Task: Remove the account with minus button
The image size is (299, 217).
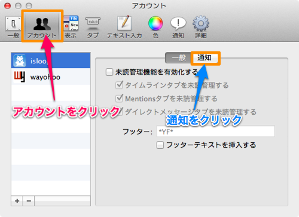Action: coord(29,201)
